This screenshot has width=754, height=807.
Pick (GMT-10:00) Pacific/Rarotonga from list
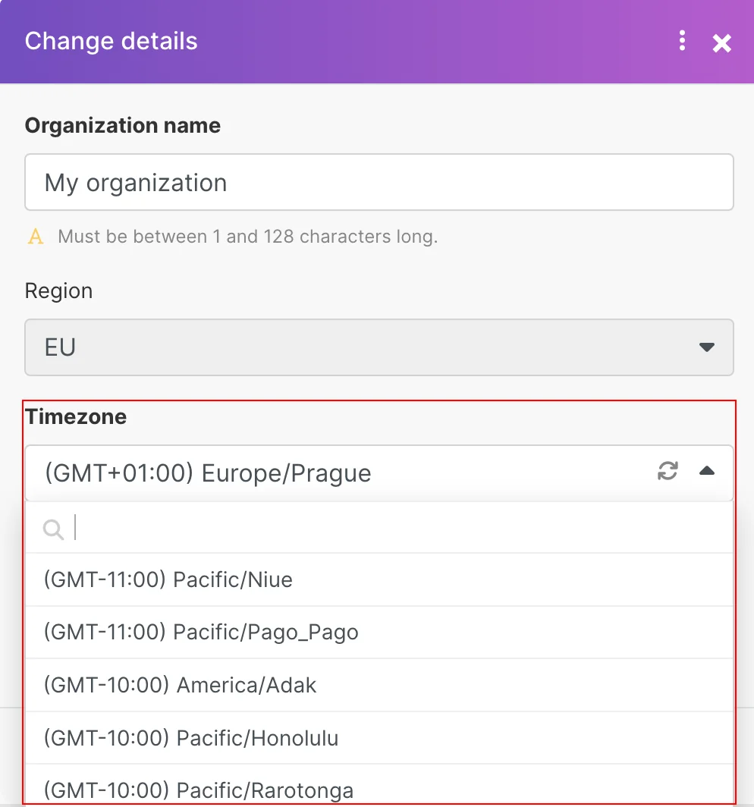(379, 786)
